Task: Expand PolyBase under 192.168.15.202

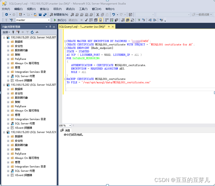Action: (x=8, y=106)
